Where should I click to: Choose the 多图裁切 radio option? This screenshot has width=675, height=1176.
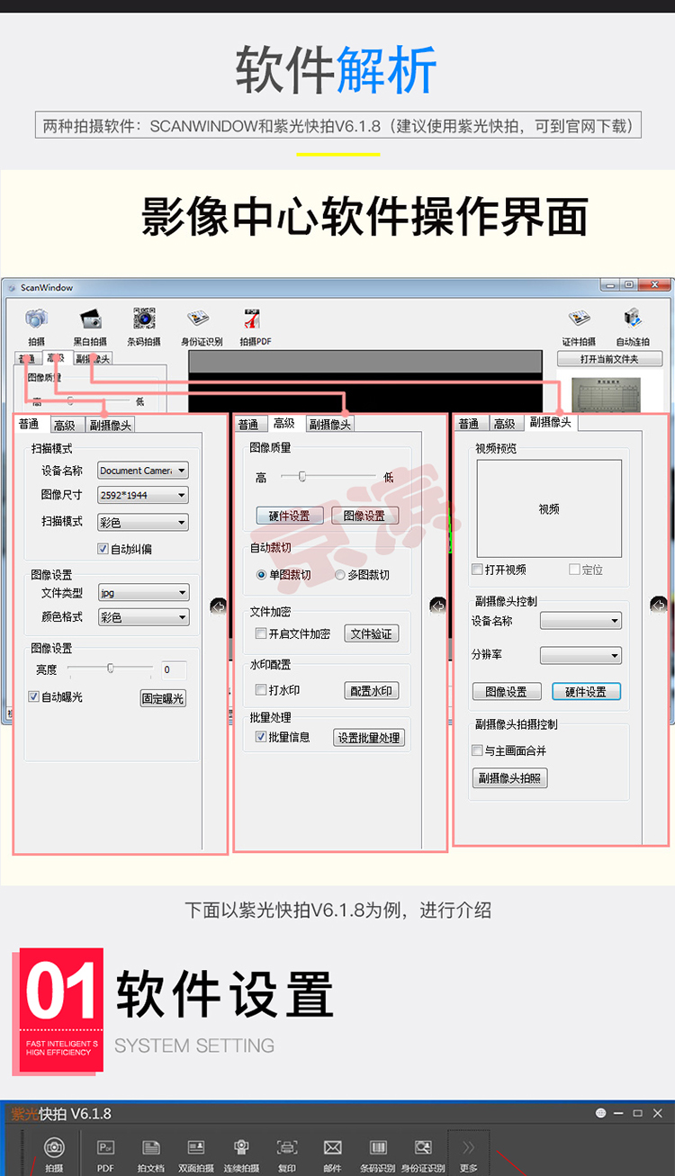pos(340,574)
